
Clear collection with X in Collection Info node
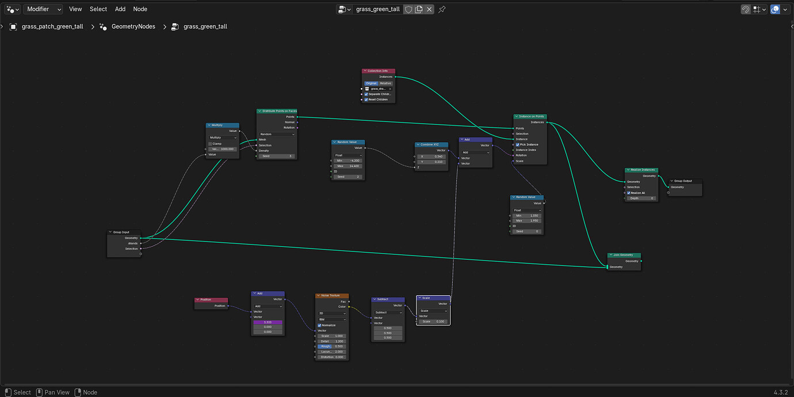(390, 89)
